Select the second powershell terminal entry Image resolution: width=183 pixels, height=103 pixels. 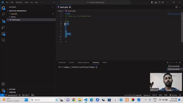[x=175, y=69]
